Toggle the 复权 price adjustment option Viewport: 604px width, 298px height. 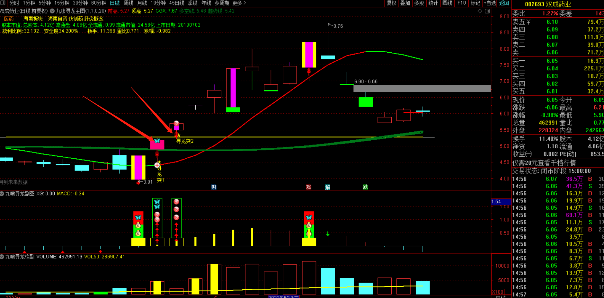[391, 3]
